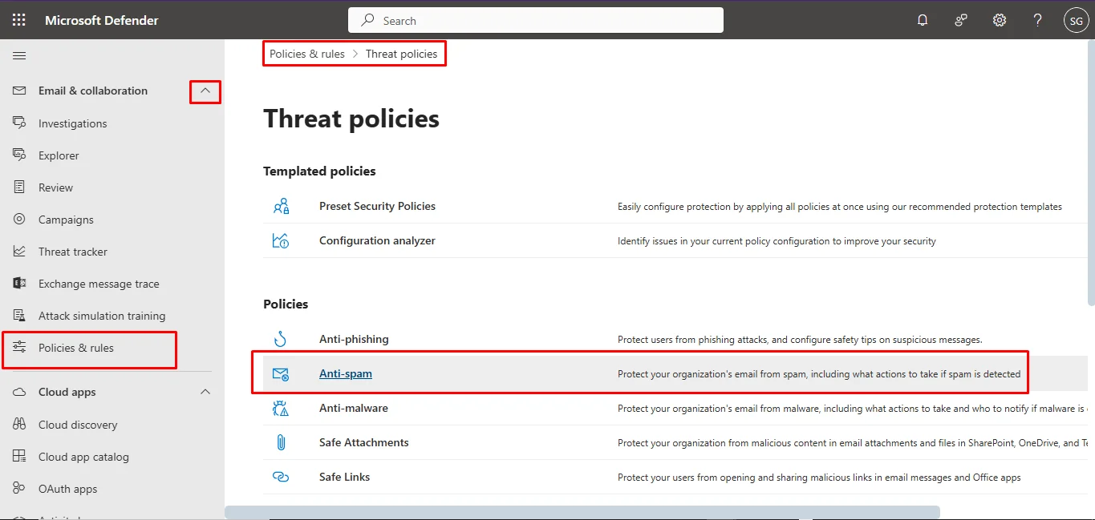Click the Exchange message trace icon

[x=19, y=283]
